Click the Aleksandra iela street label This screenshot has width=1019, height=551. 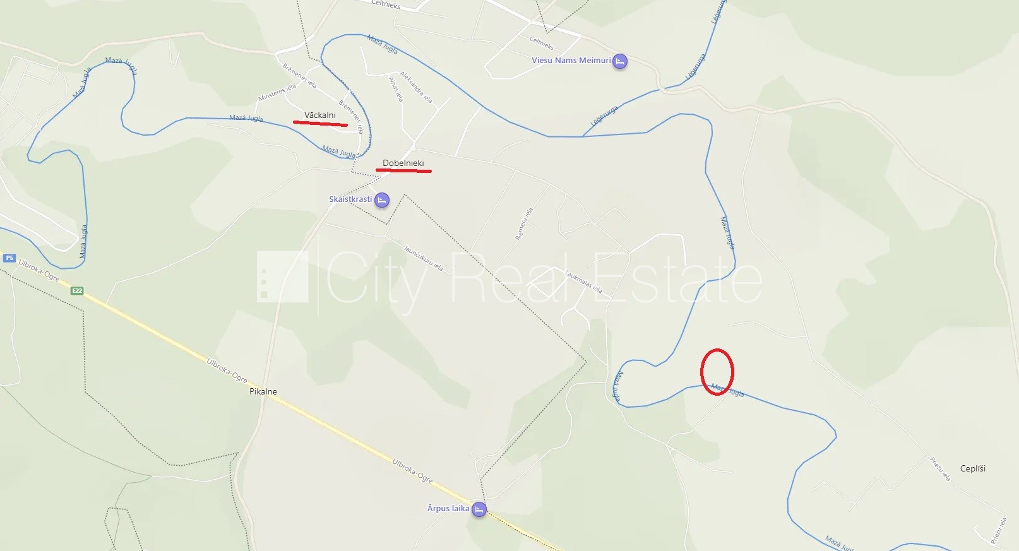coord(416,88)
